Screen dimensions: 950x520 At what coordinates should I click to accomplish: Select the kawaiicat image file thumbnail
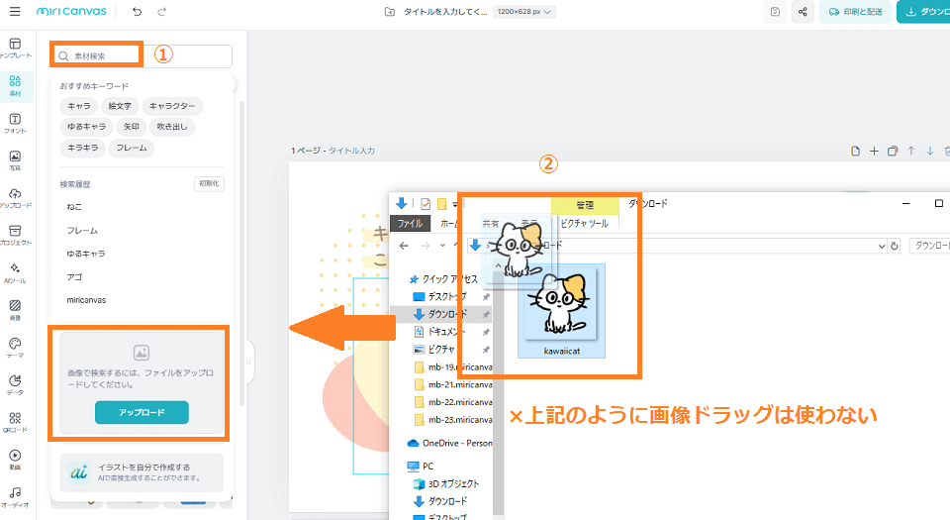click(561, 310)
